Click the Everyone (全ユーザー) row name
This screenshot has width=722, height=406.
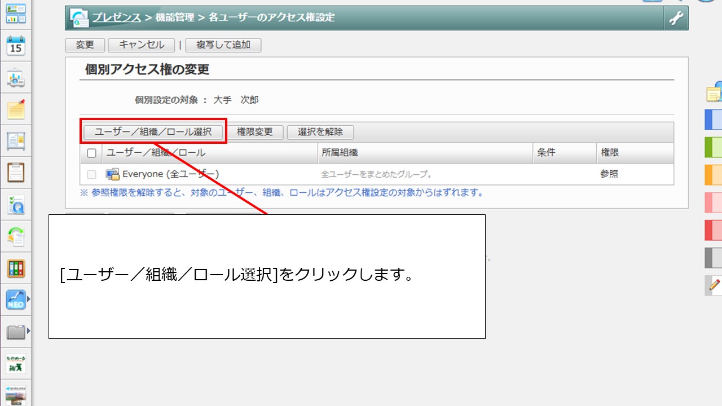coord(171,174)
